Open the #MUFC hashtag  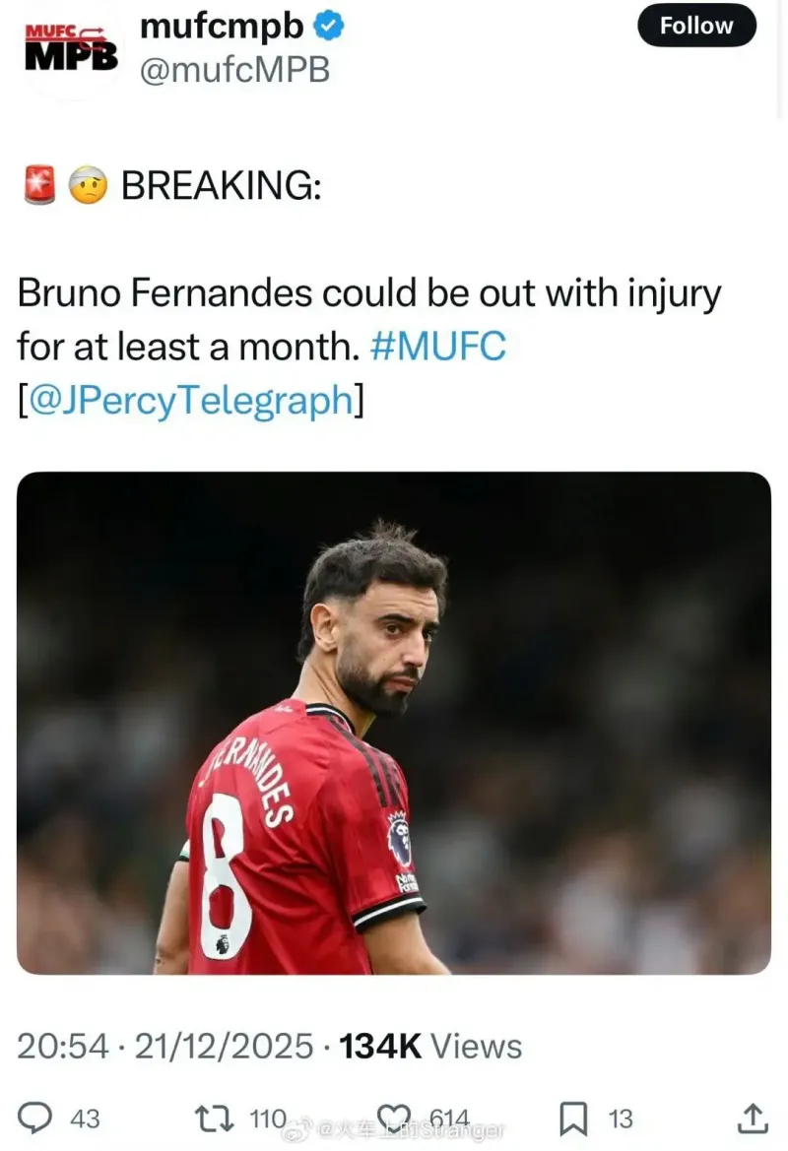click(x=438, y=347)
